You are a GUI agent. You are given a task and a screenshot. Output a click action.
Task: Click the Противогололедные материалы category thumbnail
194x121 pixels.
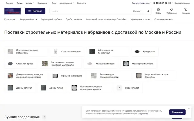pos(10,51)
